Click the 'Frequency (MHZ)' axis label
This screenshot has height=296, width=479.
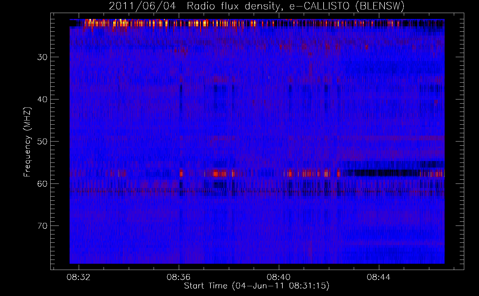27,142
